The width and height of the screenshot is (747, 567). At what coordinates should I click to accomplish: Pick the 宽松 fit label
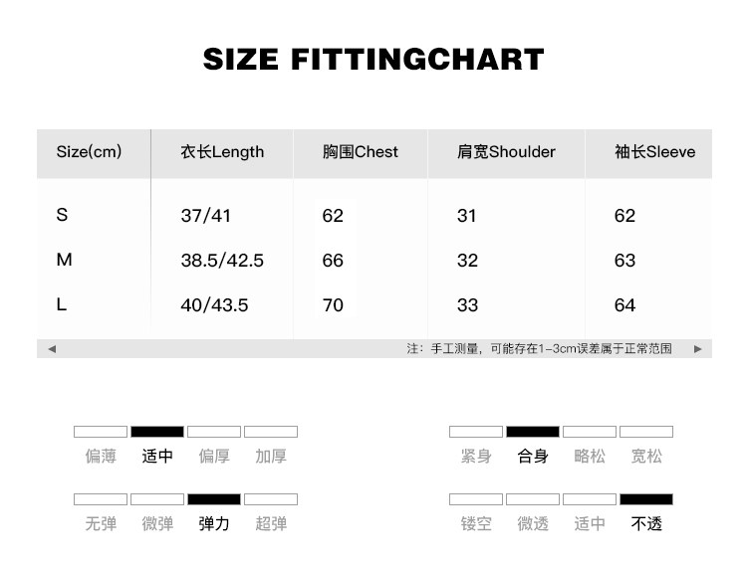[x=646, y=457]
